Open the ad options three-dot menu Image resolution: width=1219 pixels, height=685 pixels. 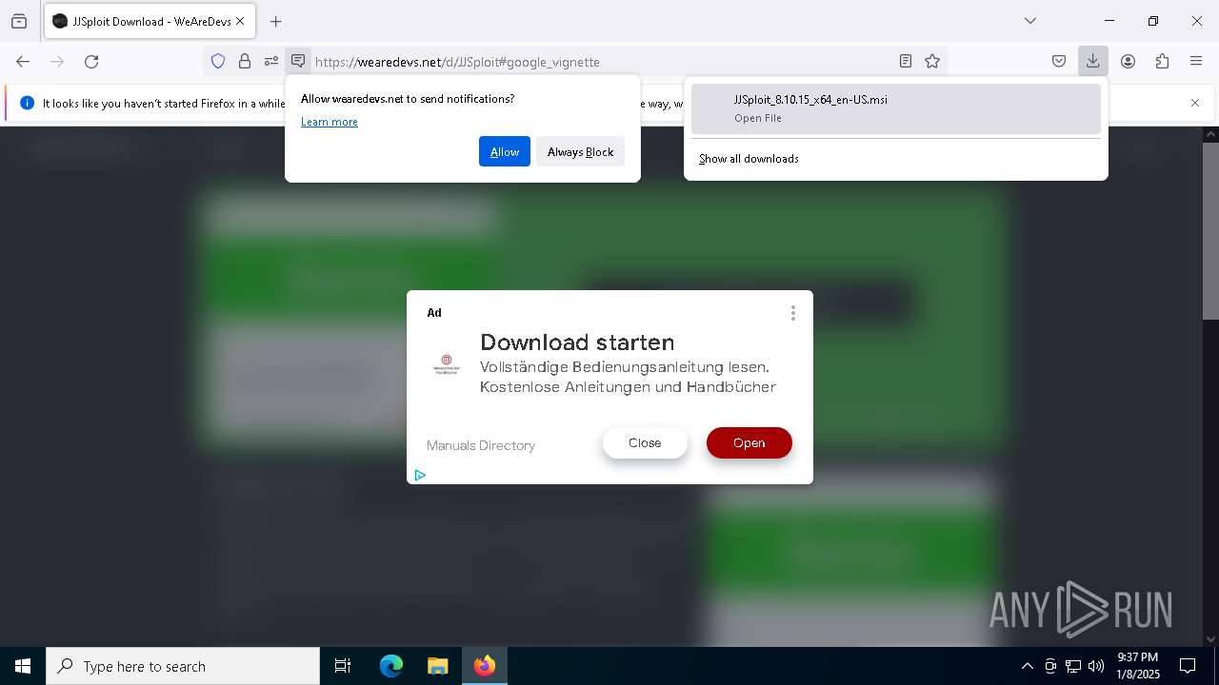[792, 313]
